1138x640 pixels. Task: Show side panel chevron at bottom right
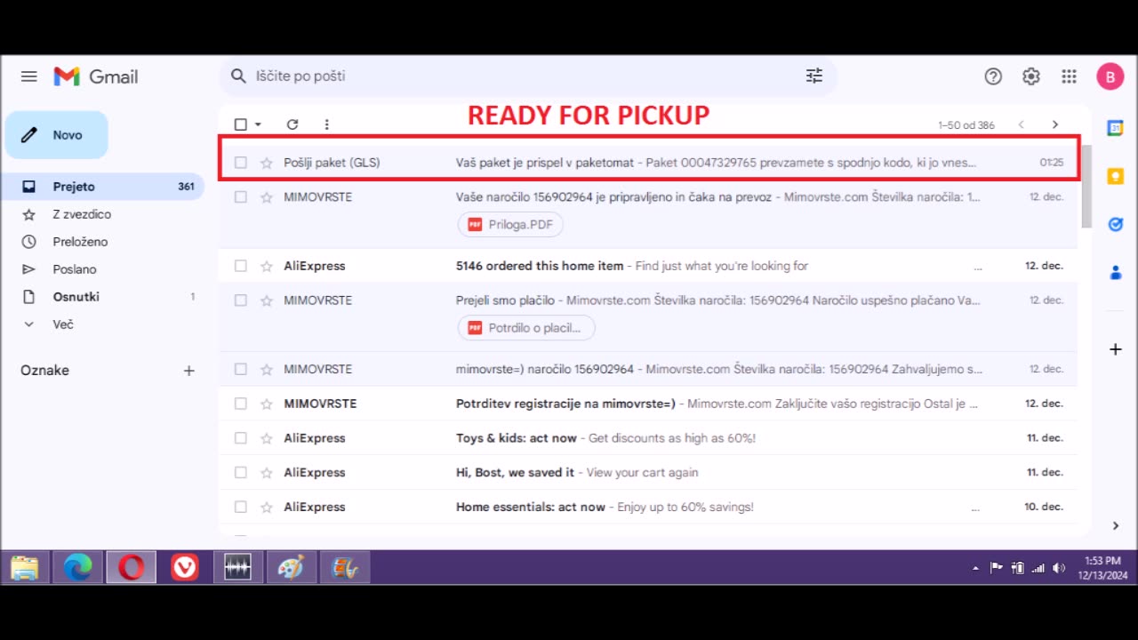[1115, 526]
